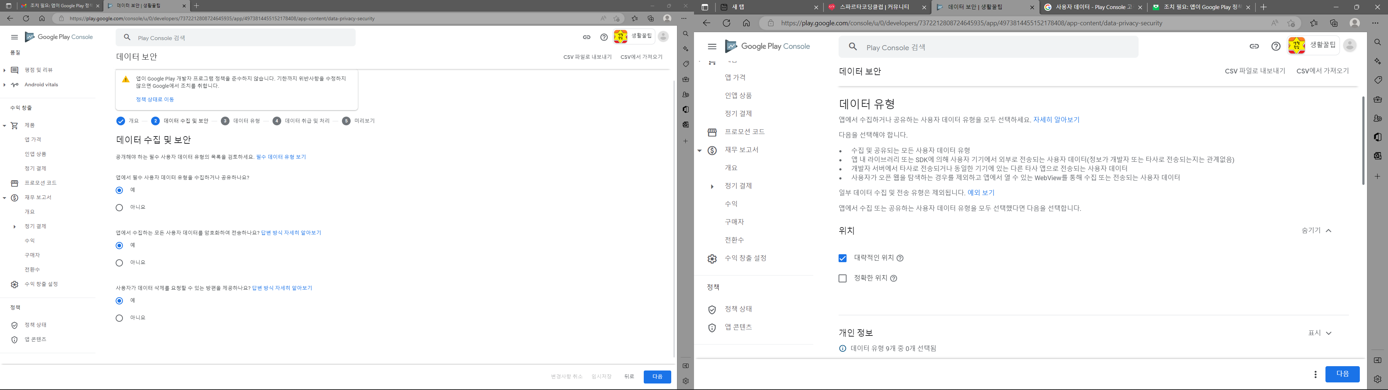Expand Android vitals in left sidebar

(x=4, y=84)
